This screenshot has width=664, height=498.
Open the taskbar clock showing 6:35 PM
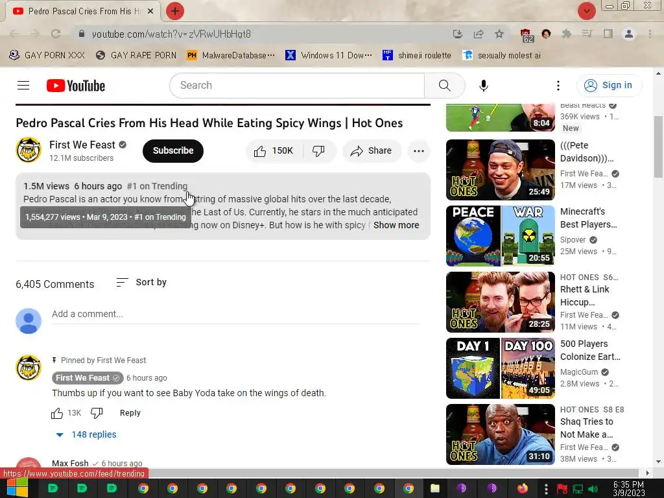coord(628,489)
